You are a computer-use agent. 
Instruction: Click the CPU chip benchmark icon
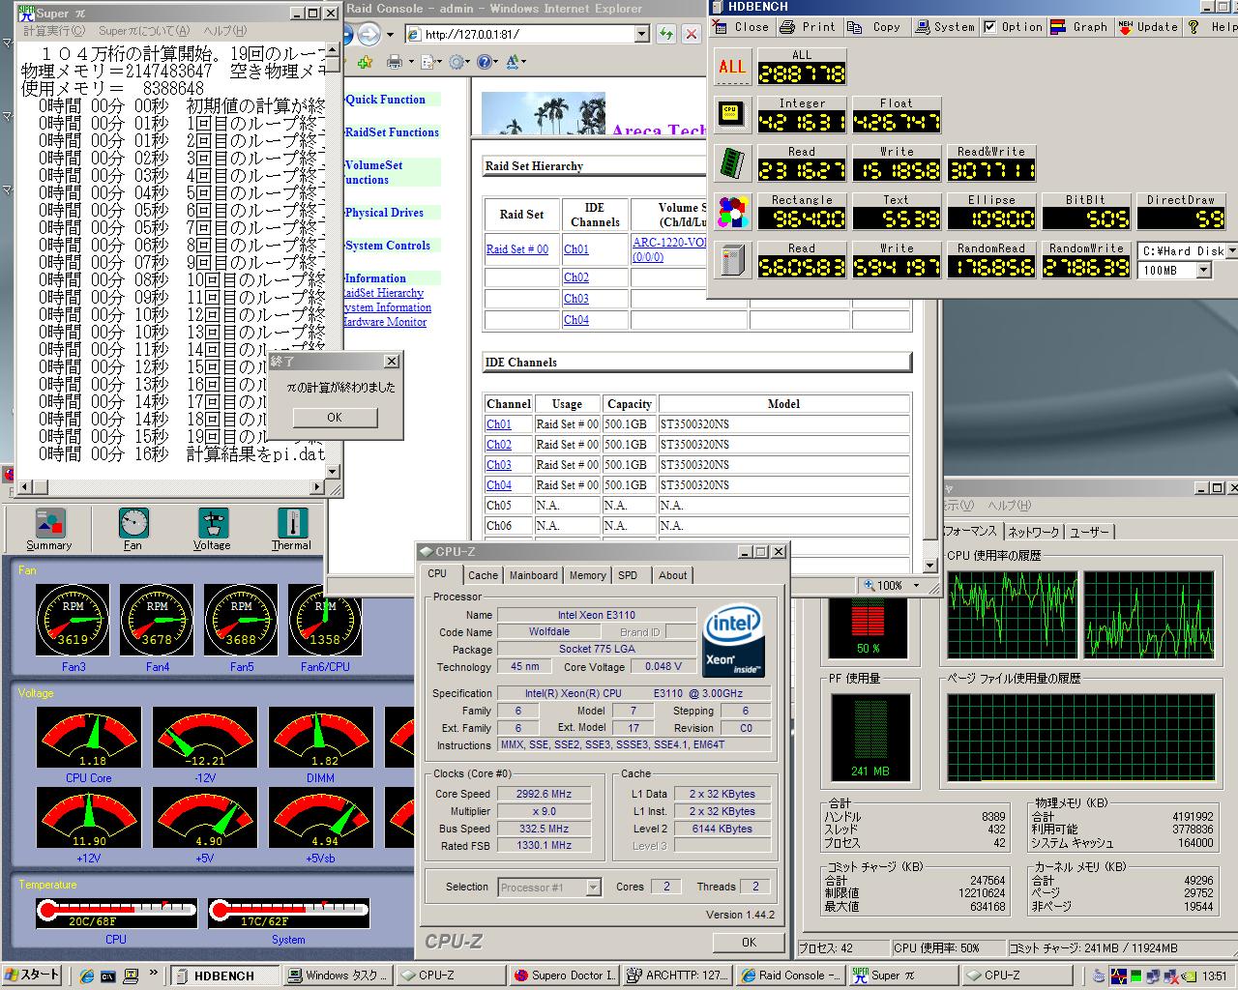coord(731,114)
